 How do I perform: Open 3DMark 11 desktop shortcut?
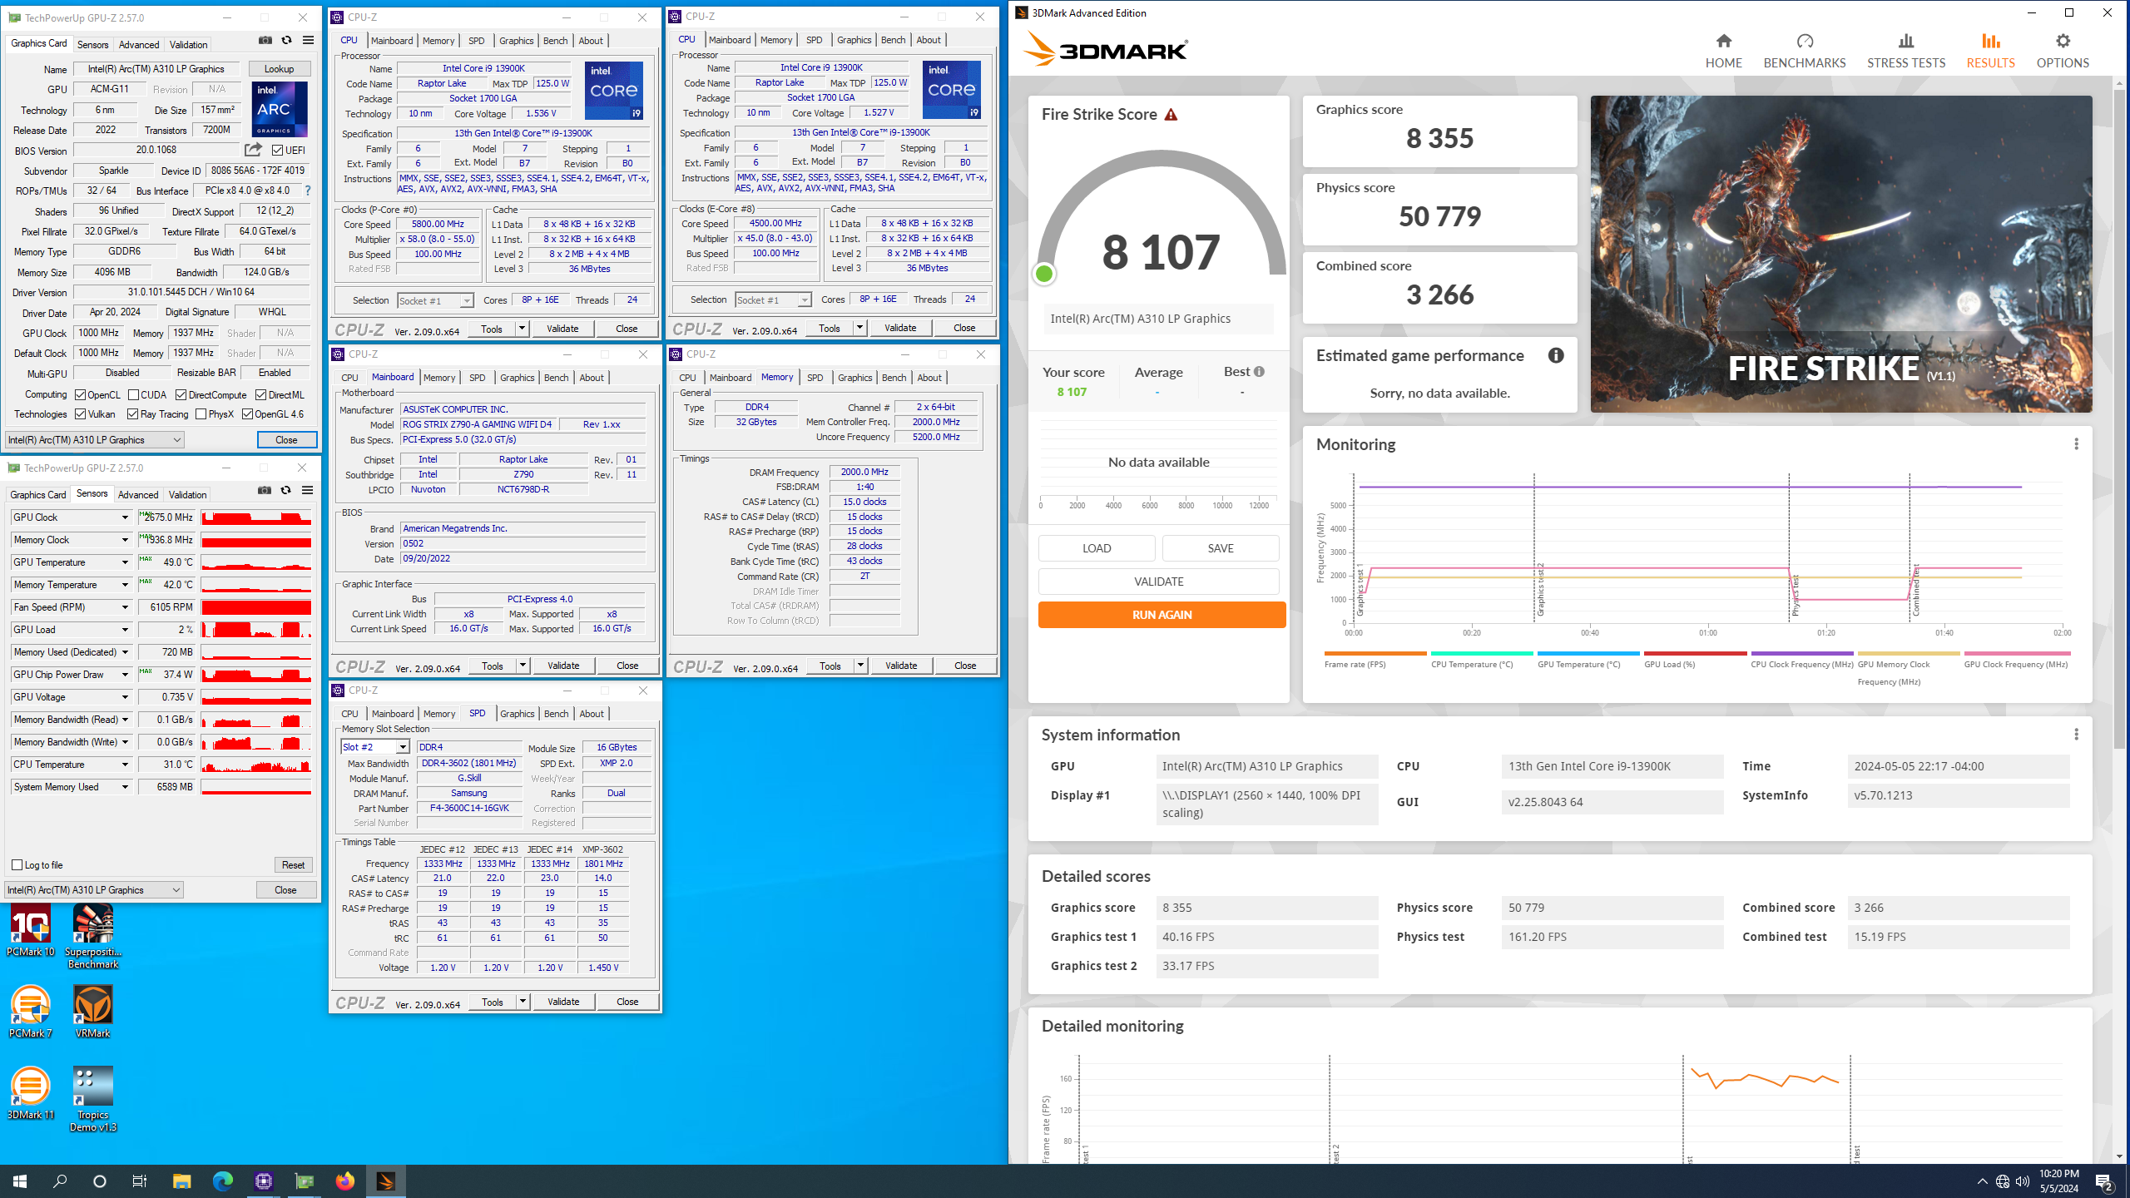click(31, 1094)
